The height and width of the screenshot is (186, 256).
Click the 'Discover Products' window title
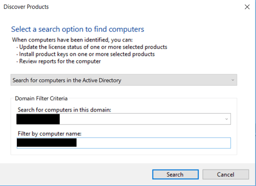point(26,7)
